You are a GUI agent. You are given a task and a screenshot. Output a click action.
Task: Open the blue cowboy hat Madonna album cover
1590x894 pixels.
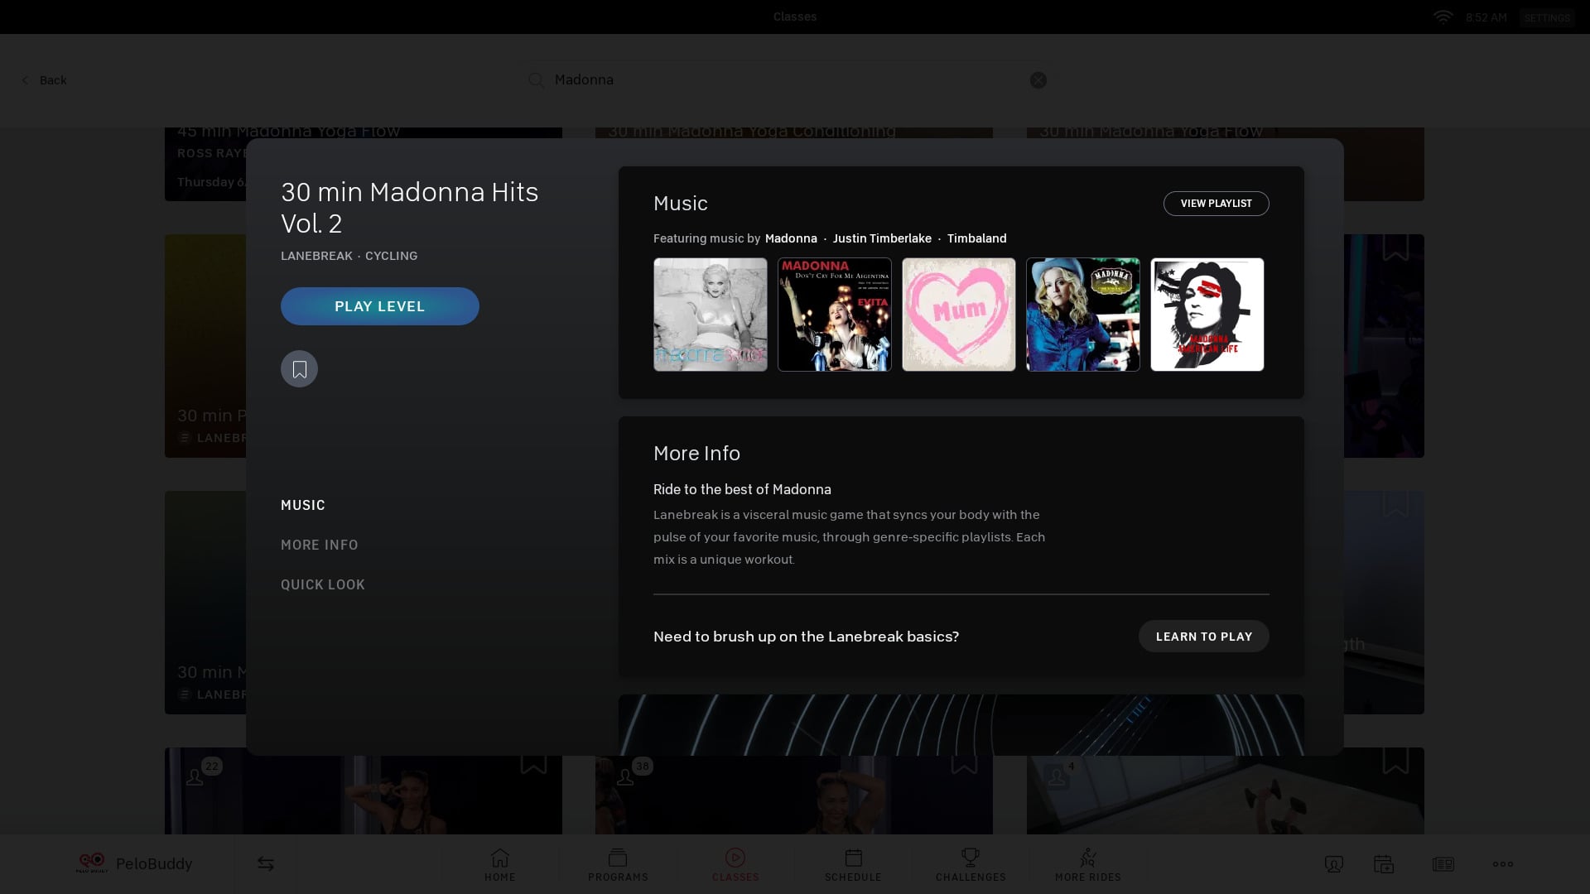pos(1083,315)
